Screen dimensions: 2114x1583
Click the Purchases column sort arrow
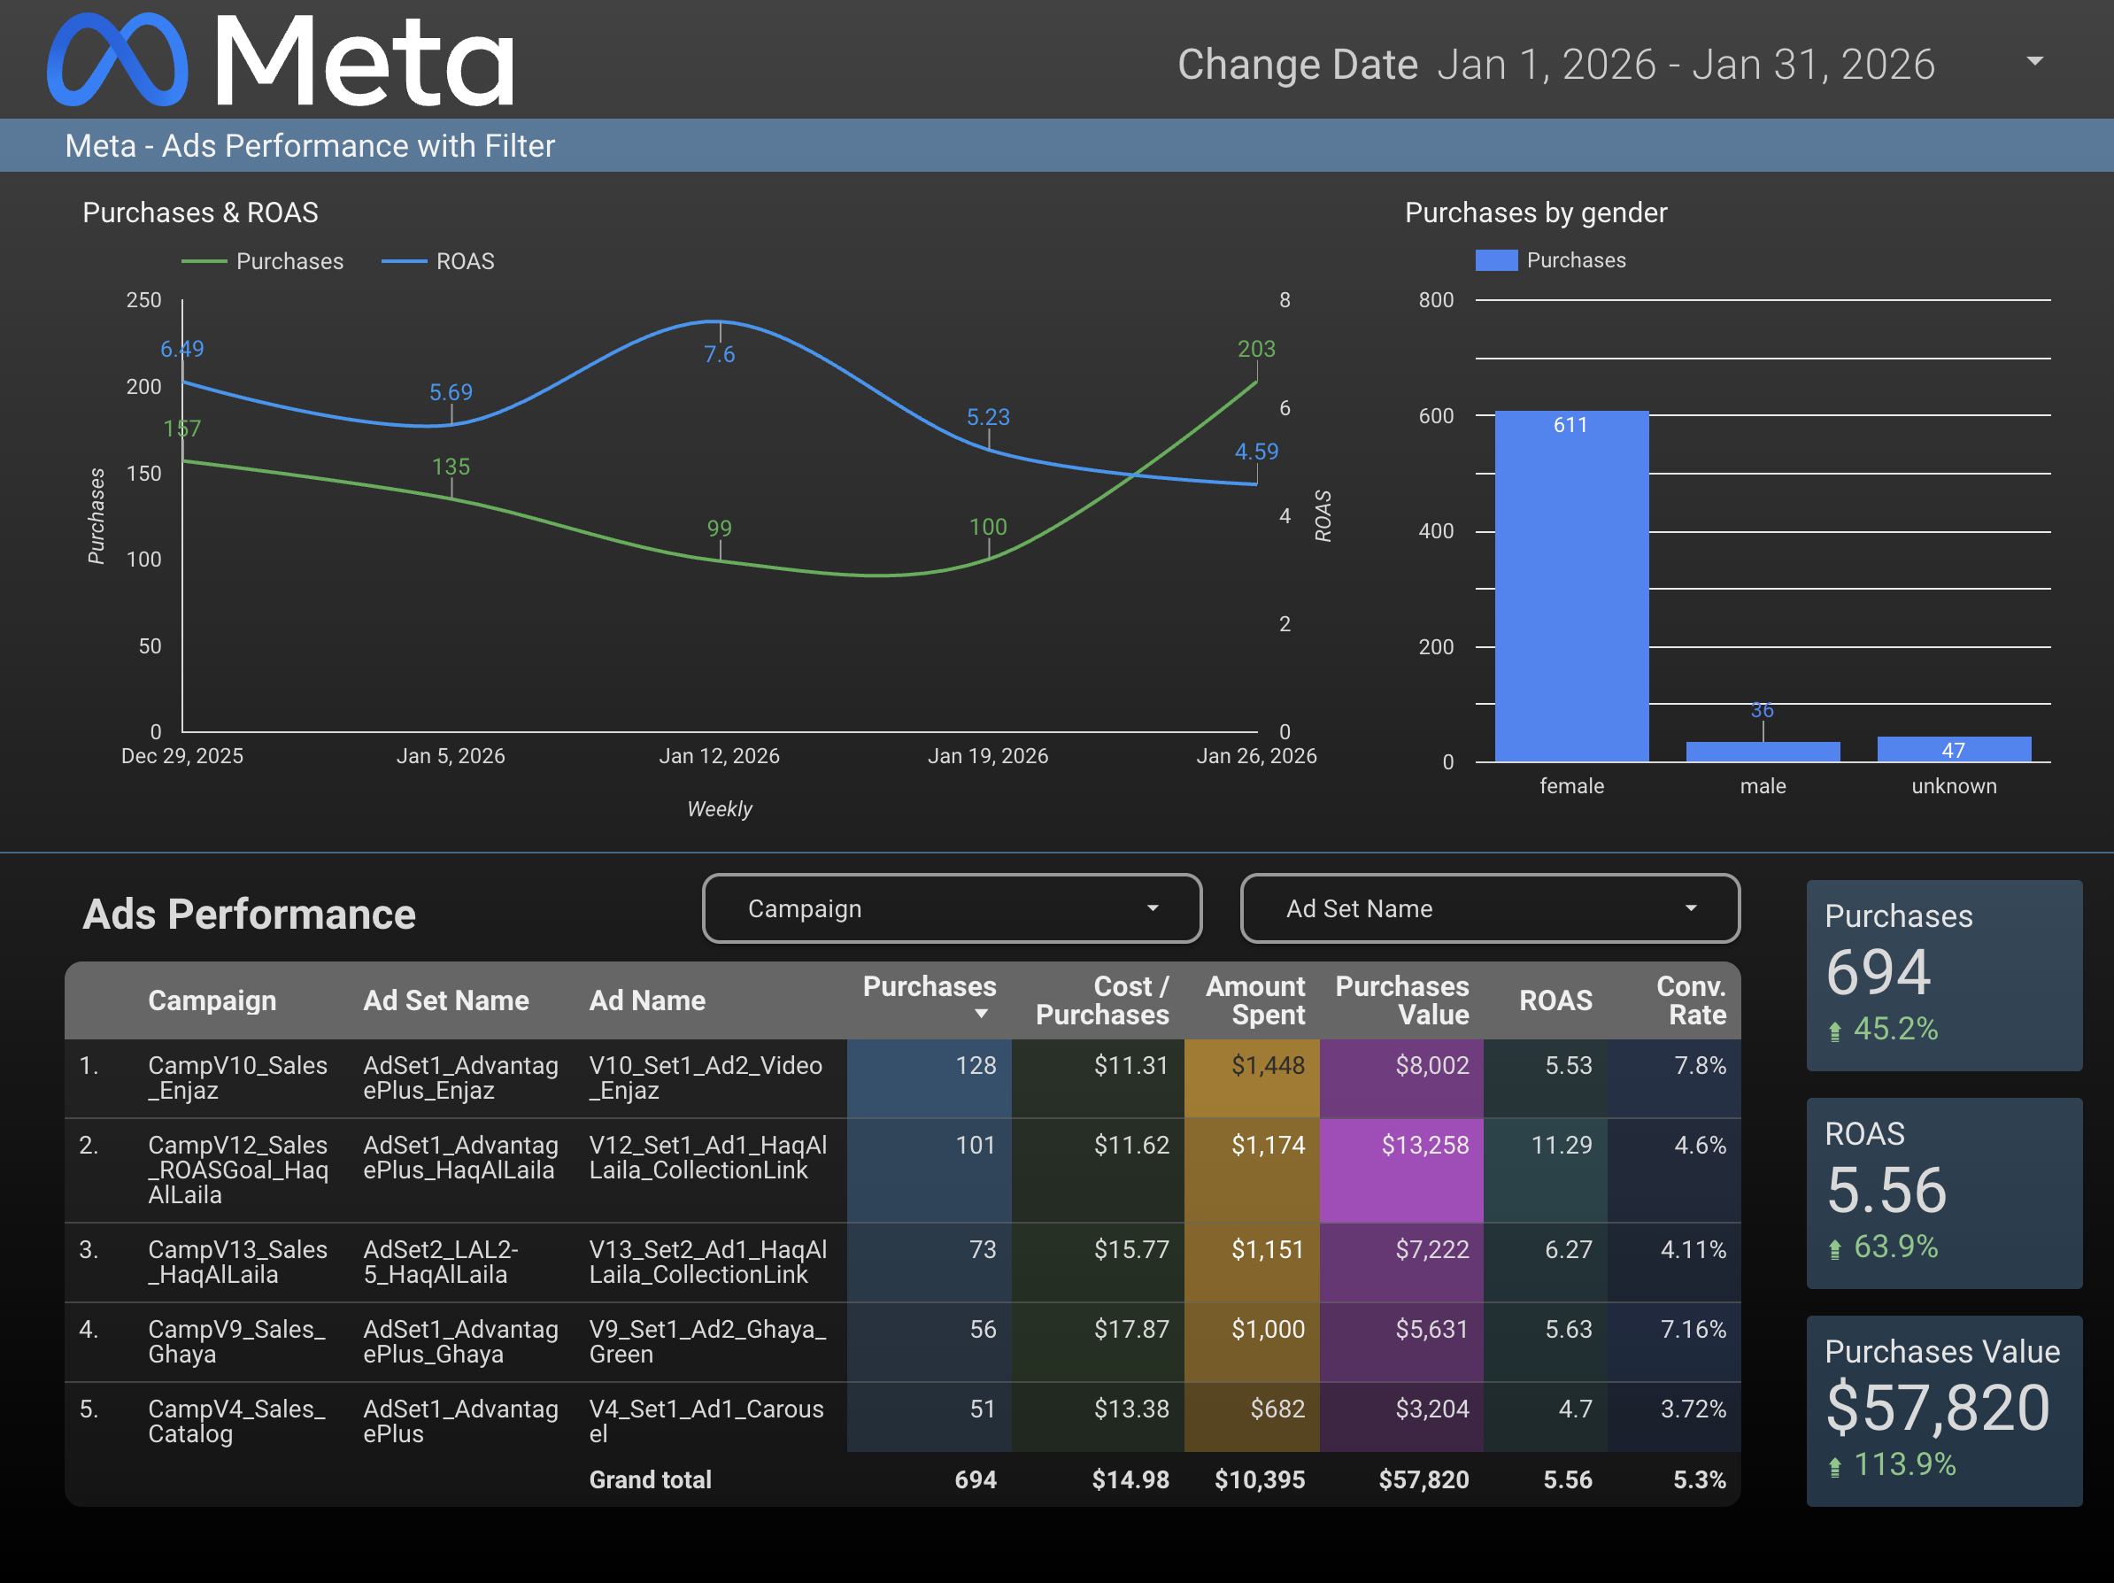click(x=981, y=1015)
